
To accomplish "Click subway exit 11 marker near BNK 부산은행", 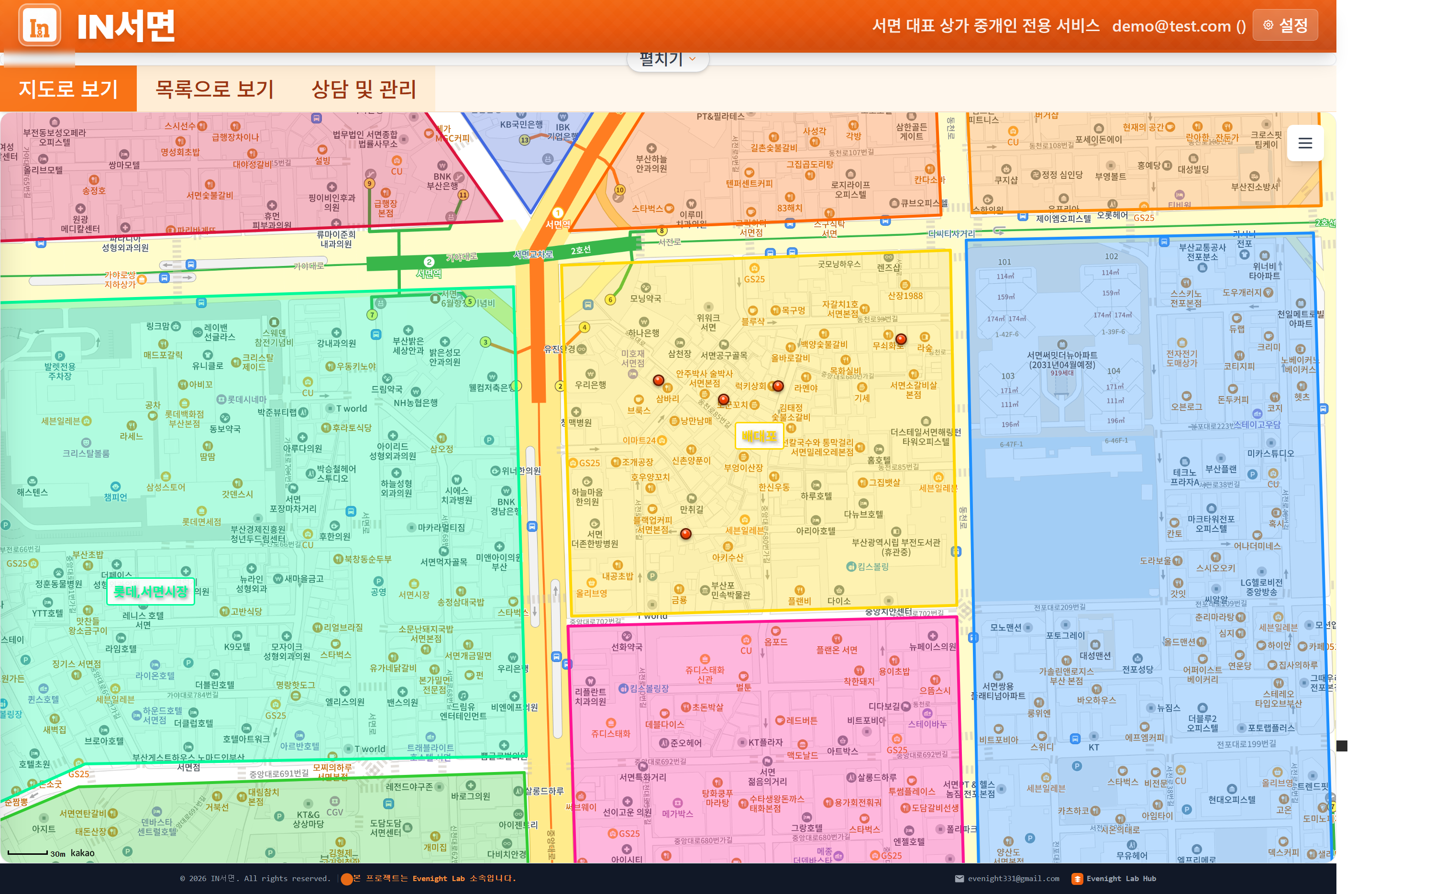I will (463, 195).
